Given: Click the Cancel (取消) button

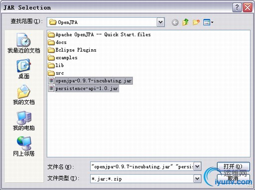Looking at the screenshot, I should click(233, 179).
